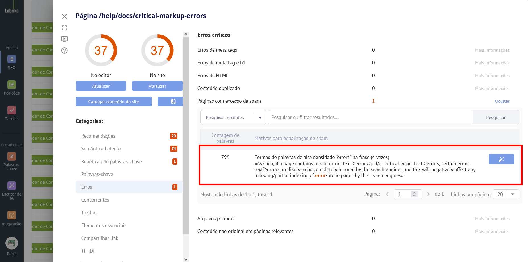Screen dimensions: 528x262
Task: Open the video tutorial icon
Action: (x=65, y=39)
